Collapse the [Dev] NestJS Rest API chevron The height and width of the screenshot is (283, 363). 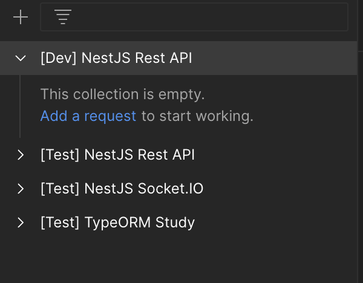click(x=21, y=58)
